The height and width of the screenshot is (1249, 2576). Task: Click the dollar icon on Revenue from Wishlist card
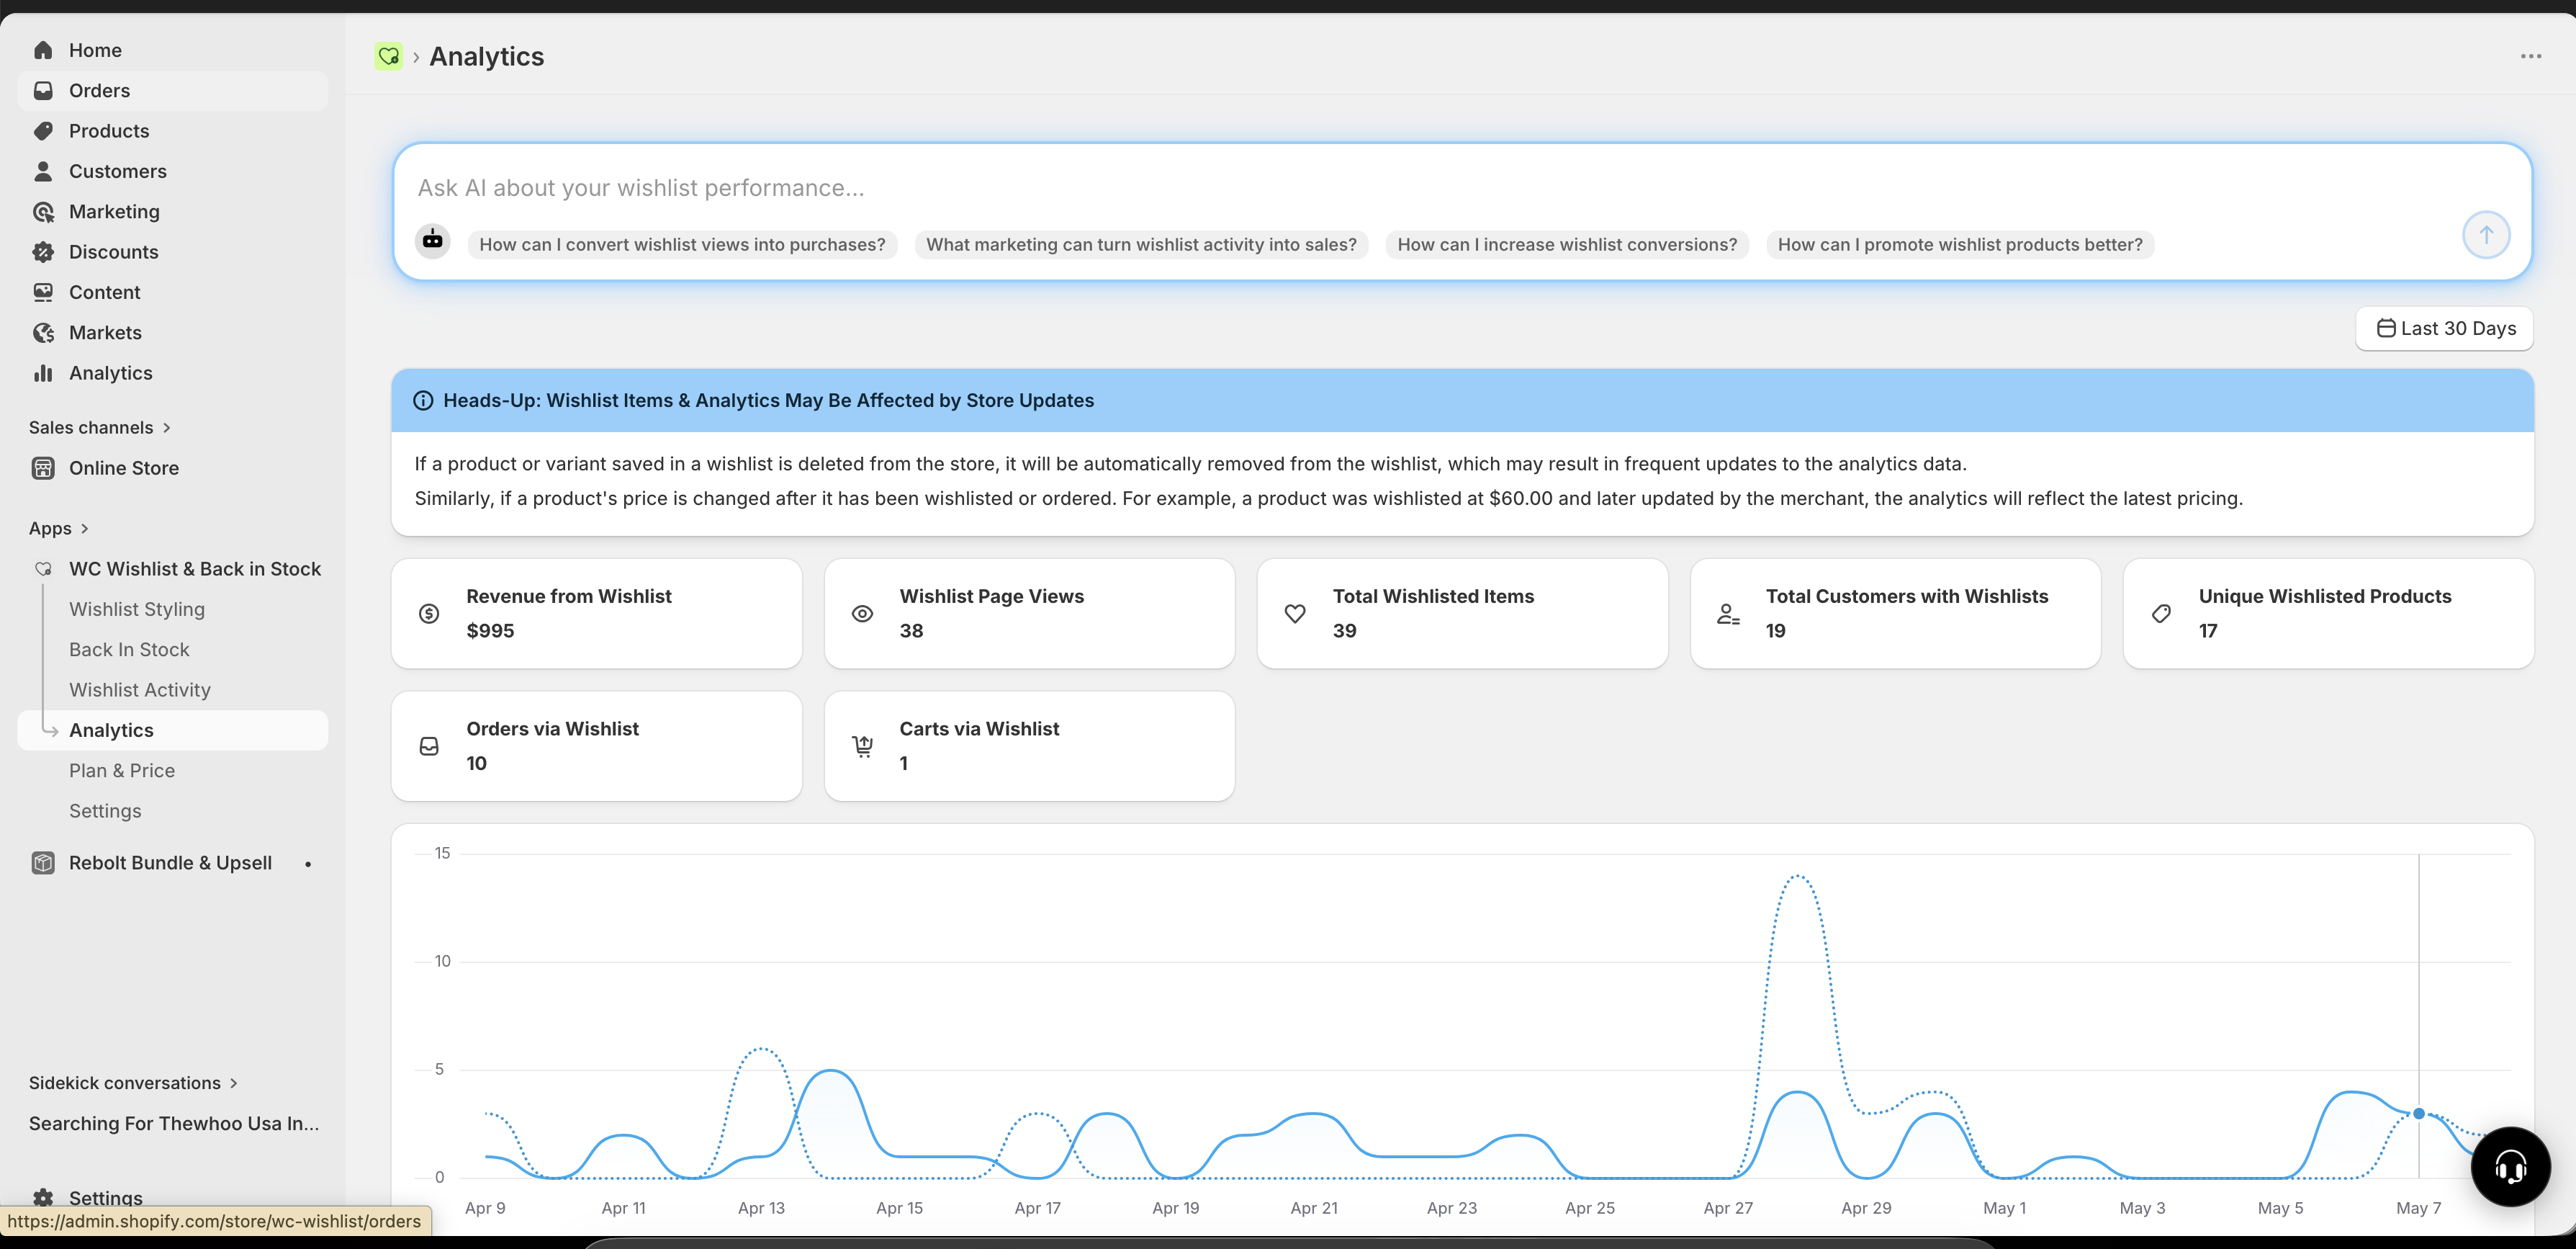point(429,614)
